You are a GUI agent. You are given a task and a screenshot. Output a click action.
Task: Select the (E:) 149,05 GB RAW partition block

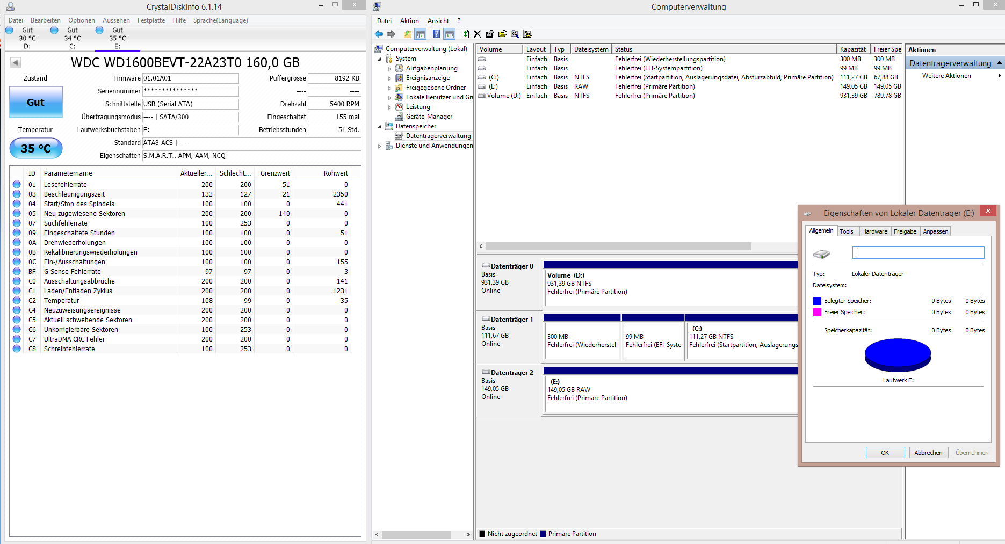(x=670, y=394)
